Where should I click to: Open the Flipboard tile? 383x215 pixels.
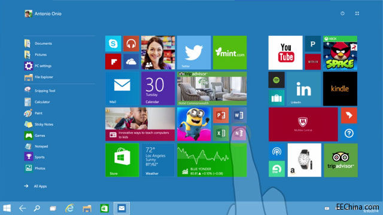(x=113, y=62)
